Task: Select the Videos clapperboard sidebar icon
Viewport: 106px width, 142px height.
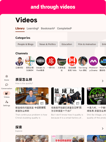Action: 7,93
